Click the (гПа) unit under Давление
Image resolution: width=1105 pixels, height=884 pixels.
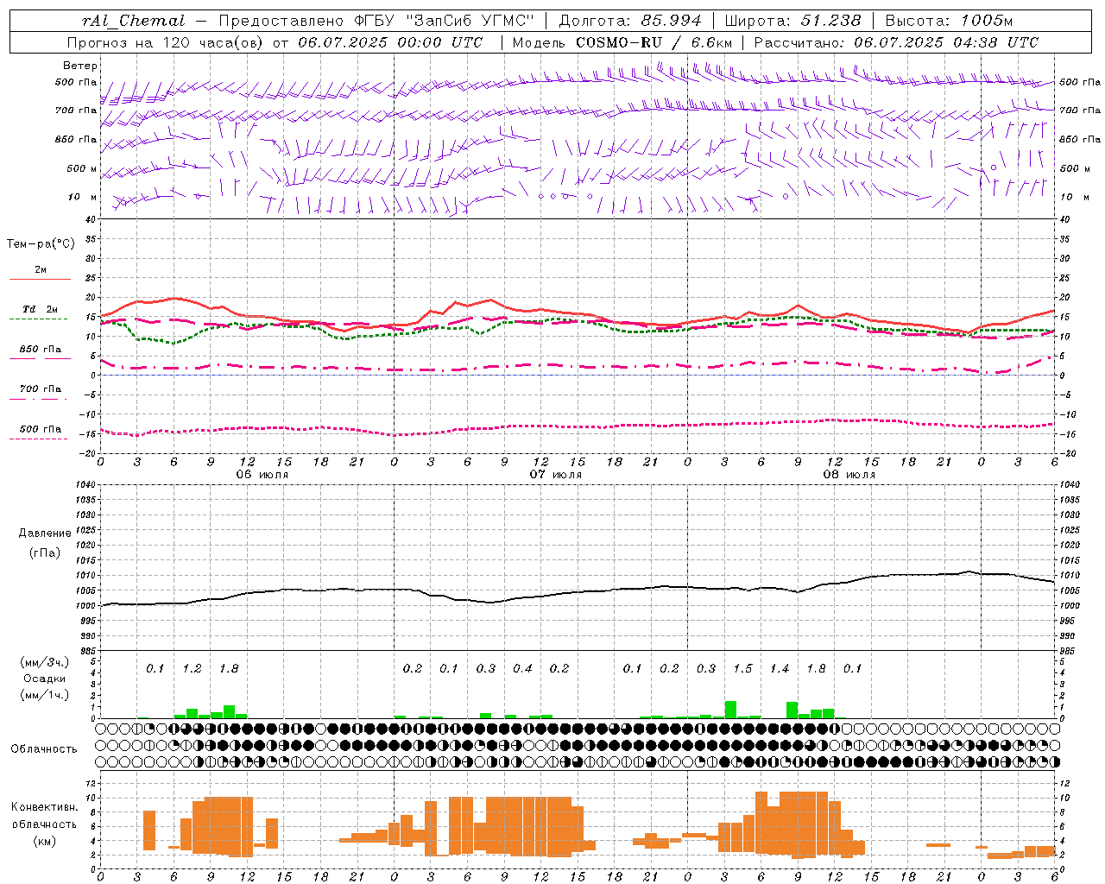(45, 553)
